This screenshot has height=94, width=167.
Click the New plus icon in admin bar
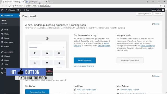pos(24,10)
